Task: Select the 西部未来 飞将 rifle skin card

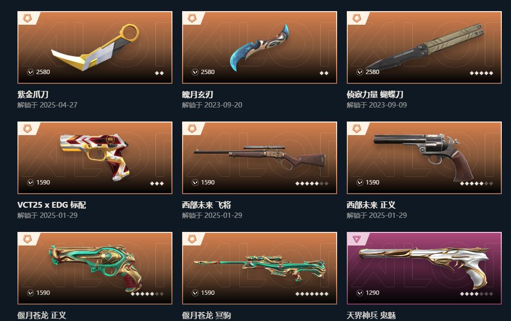Action: point(260,158)
